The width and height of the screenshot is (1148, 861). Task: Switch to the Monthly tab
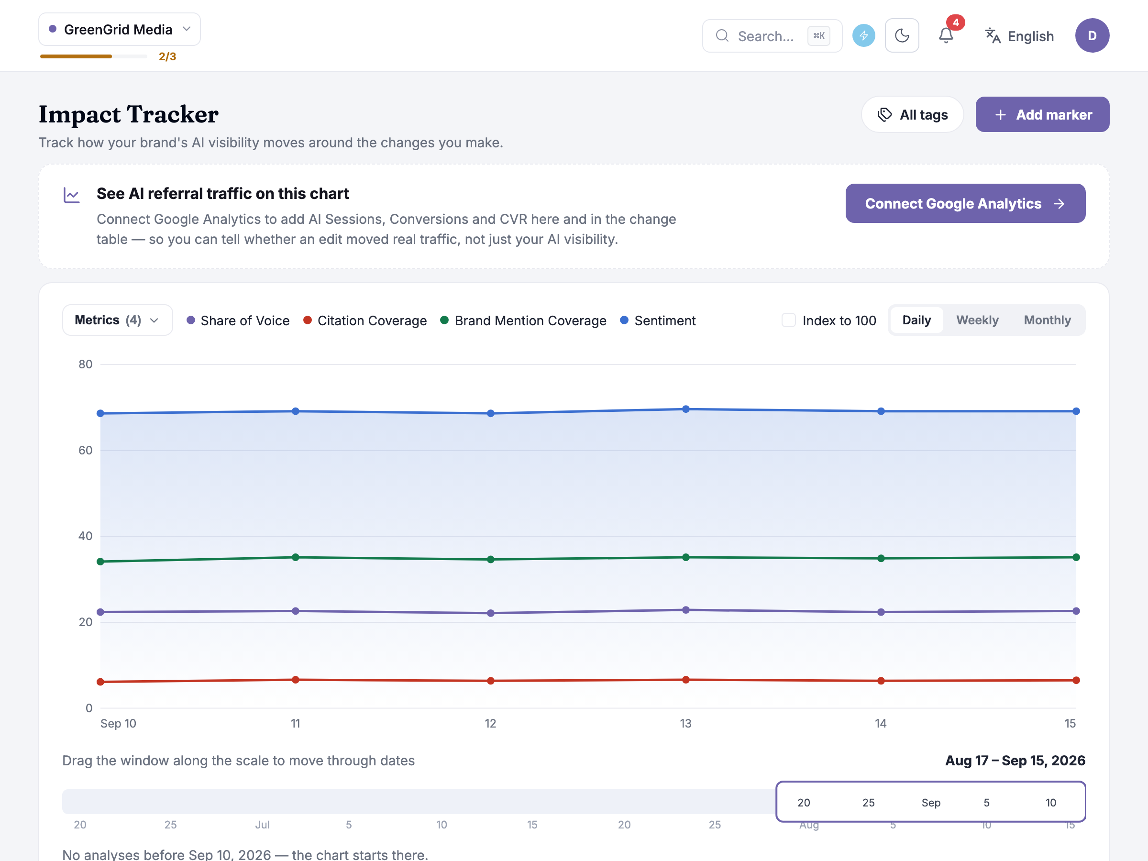[x=1048, y=320]
